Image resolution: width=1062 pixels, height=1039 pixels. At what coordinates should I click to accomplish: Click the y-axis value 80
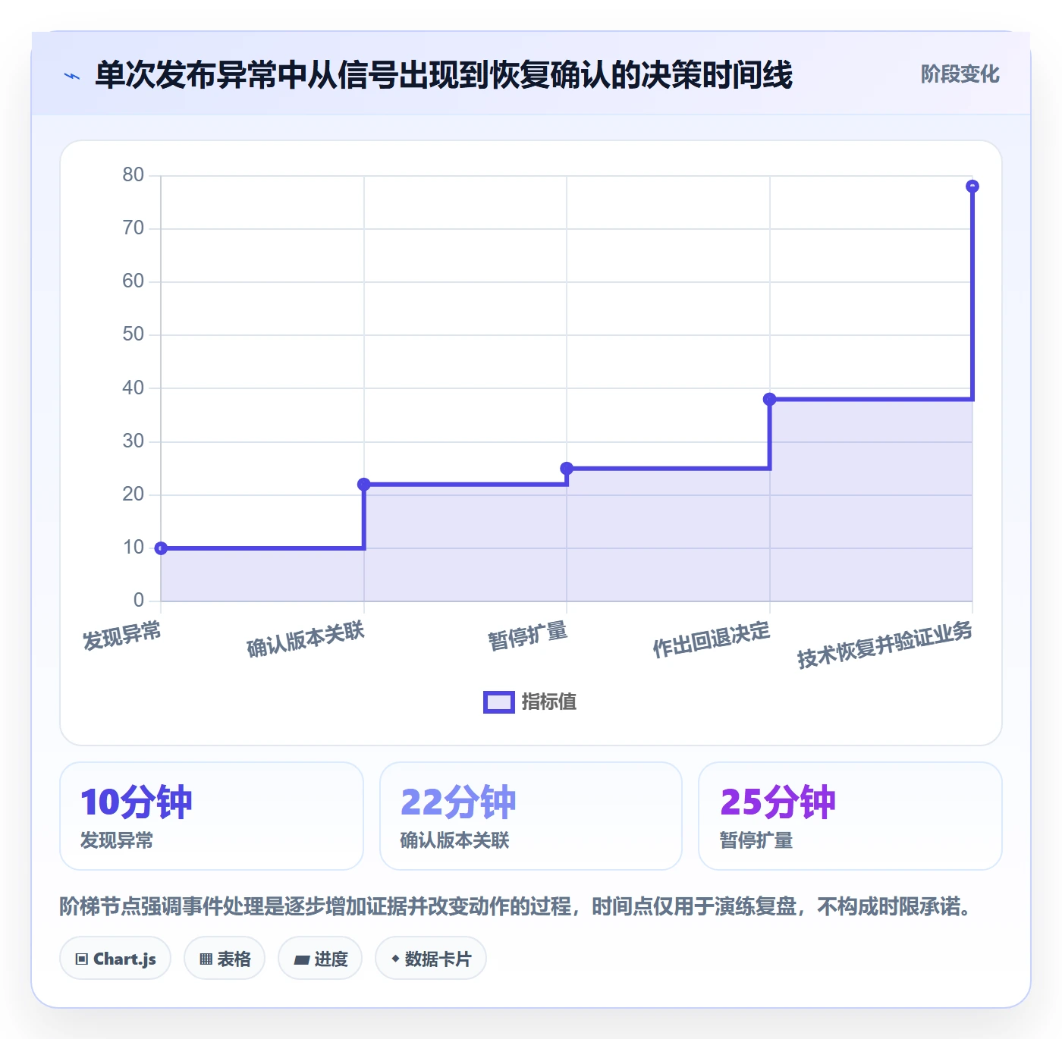pyautogui.click(x=134, y=175)
